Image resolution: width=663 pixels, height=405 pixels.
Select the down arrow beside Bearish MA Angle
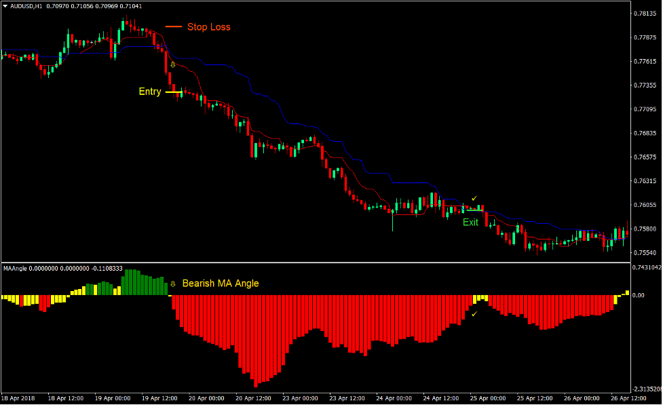pos(172,284)
